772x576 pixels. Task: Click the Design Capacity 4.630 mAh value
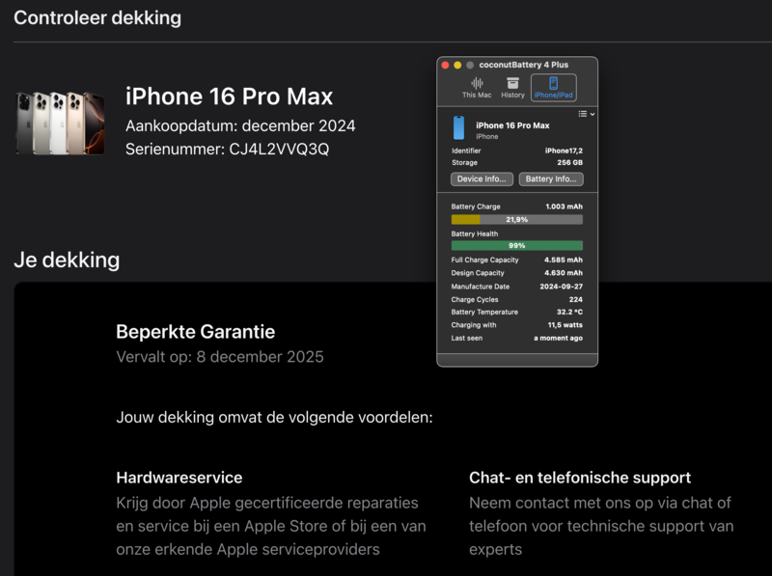(x=564, y=273)
